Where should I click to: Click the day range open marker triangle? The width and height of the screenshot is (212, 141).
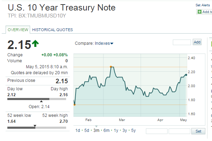click(x=41, y=101)
